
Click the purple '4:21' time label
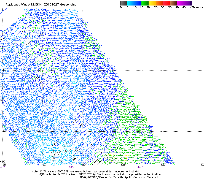click(x=3, y=167)
